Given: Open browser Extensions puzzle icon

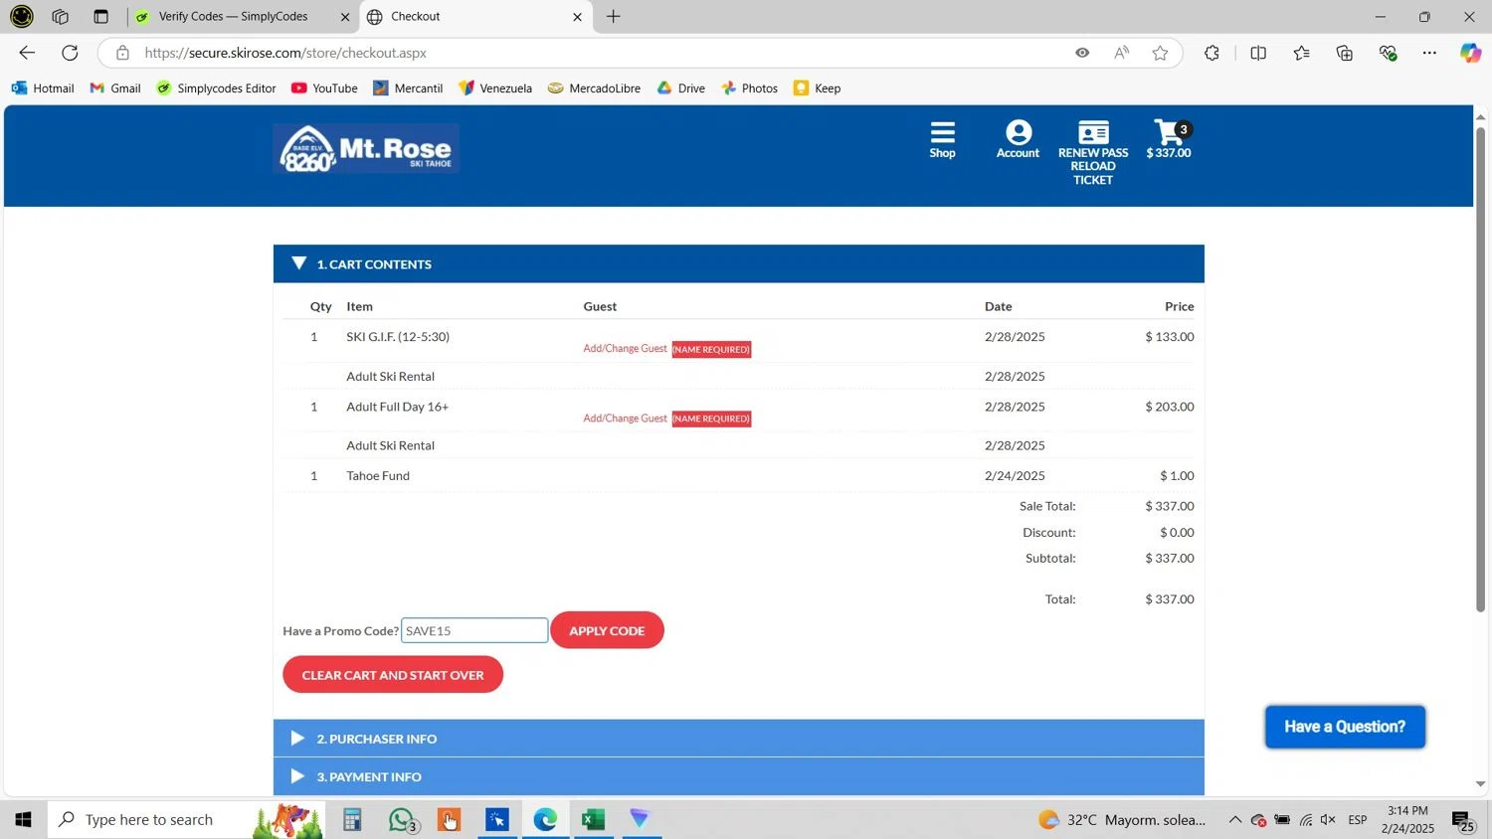Looking at the screenshot, I should coord(1212,53).
